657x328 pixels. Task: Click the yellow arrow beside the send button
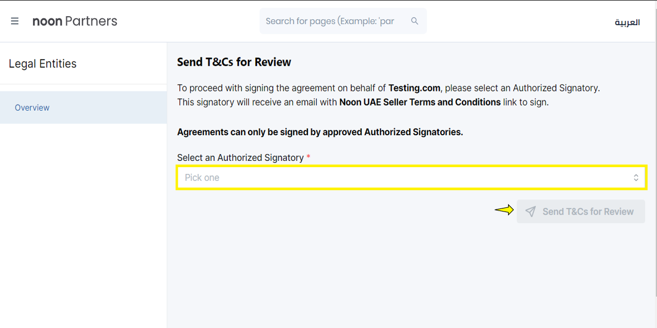pos(504,210)
